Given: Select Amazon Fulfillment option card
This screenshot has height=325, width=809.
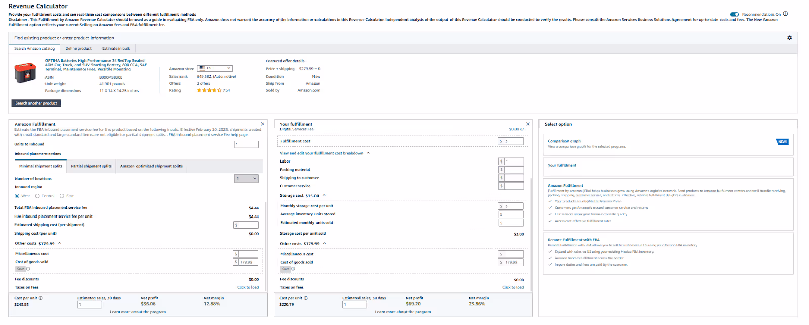Looking at the screenshot, I should click(668, 204).
